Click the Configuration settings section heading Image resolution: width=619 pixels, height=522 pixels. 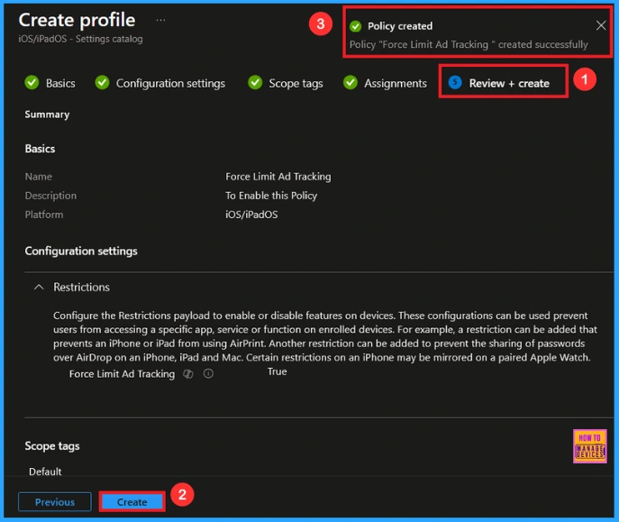coord(81,252)
